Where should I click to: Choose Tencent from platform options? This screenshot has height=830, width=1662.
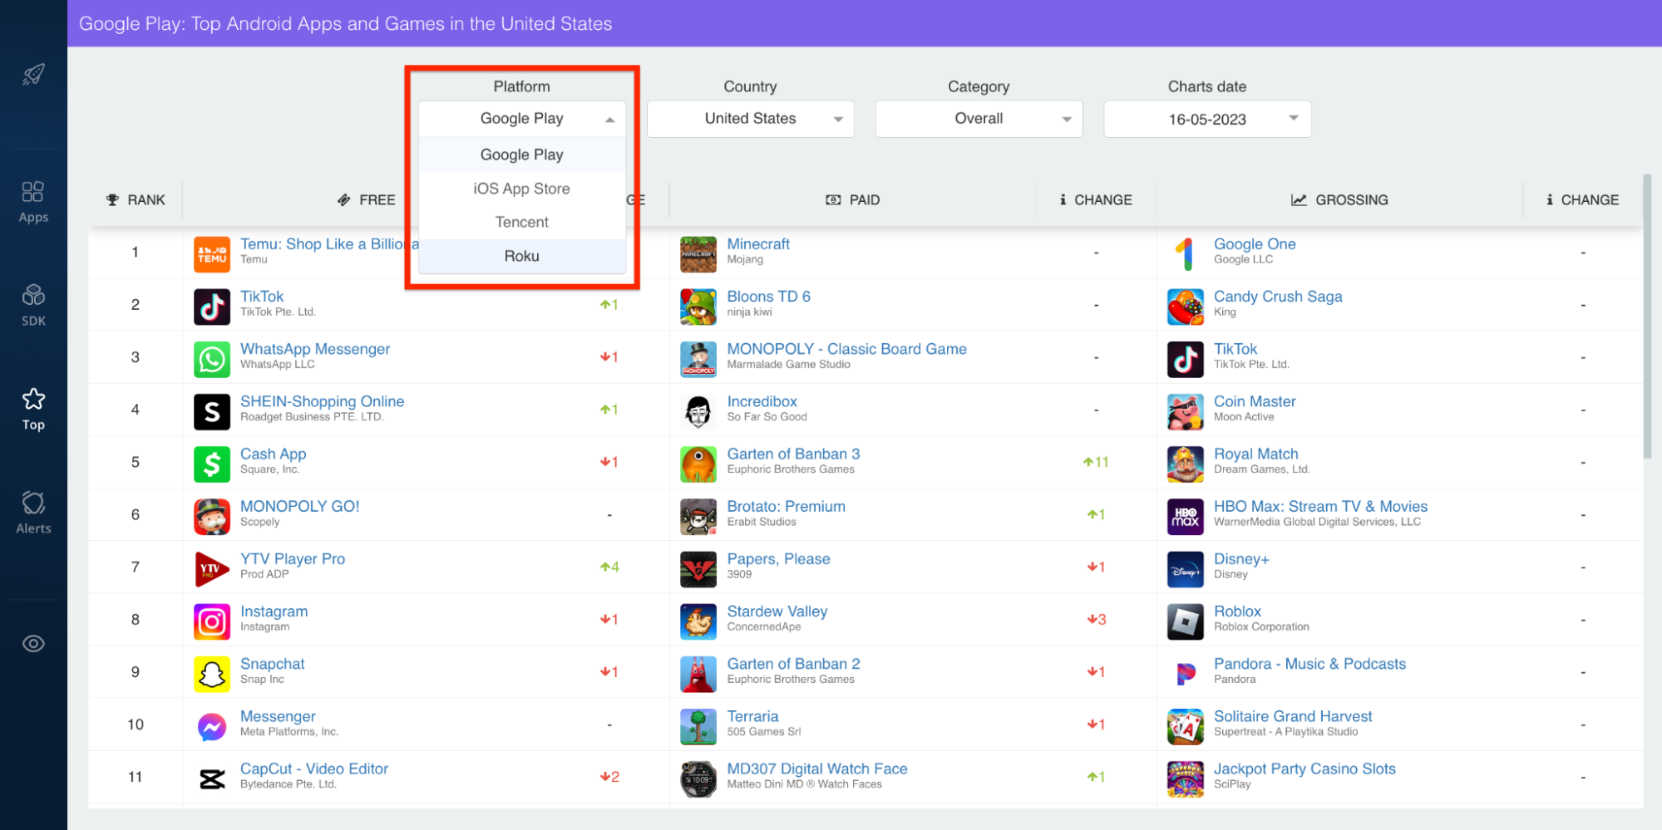coord(522,222)
